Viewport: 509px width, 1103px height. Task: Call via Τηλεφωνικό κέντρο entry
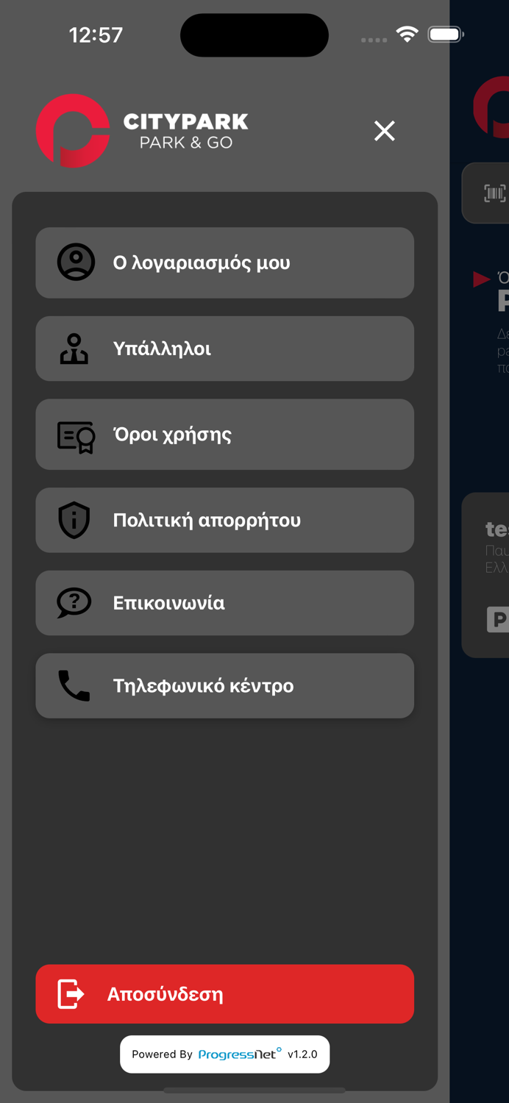click(x=225, y=686)
